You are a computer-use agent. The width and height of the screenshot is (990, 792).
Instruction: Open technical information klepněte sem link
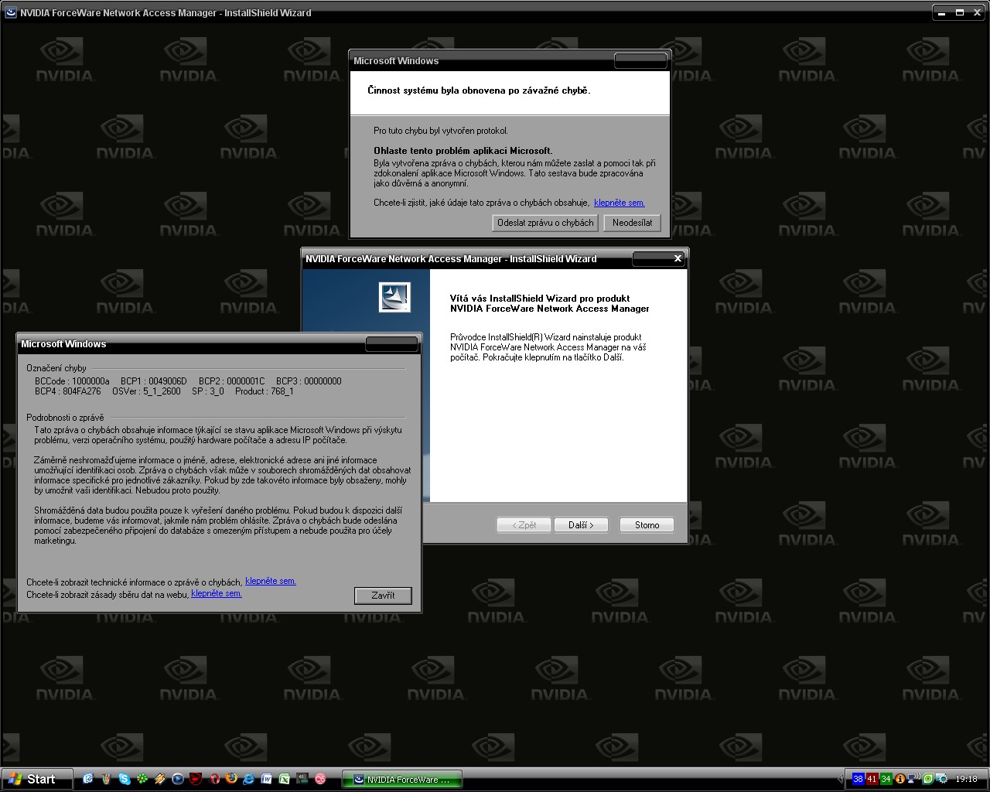pyautogui.click(x=271, y=581)
